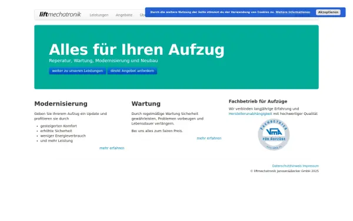Click the und mehr Leistung list item

click(x=56, y=141)
